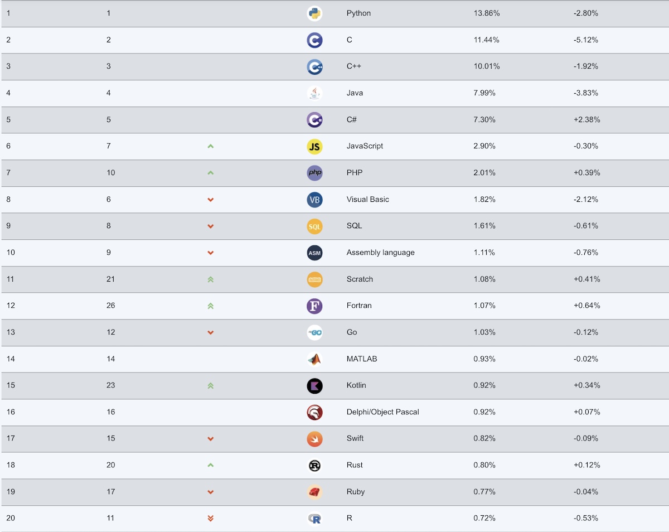Click the SQL logo icon
This screenshot has width=669, height=532.
(x=314, y=226)
